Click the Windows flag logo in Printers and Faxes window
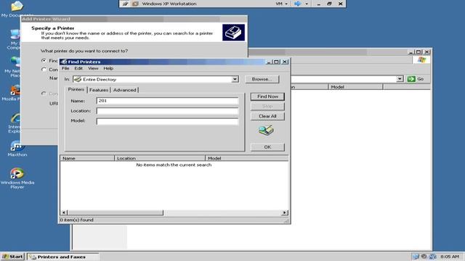Image resolution: width=465 pixels, height=261 pixels. tap(421, 59)
